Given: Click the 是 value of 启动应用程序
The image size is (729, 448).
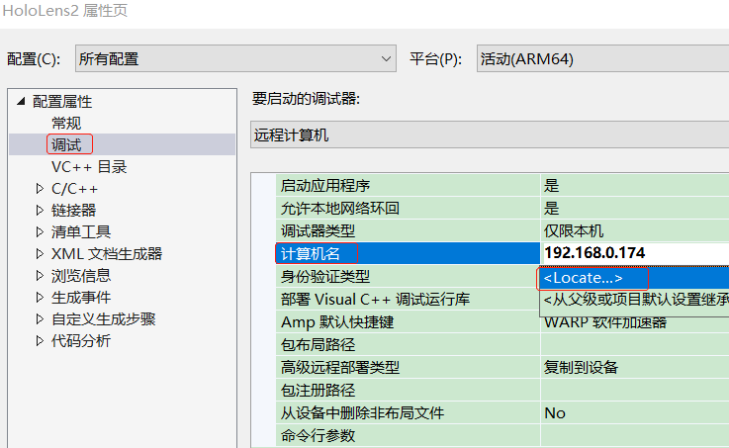Looking at the screenshot, I should click(551, 185).
